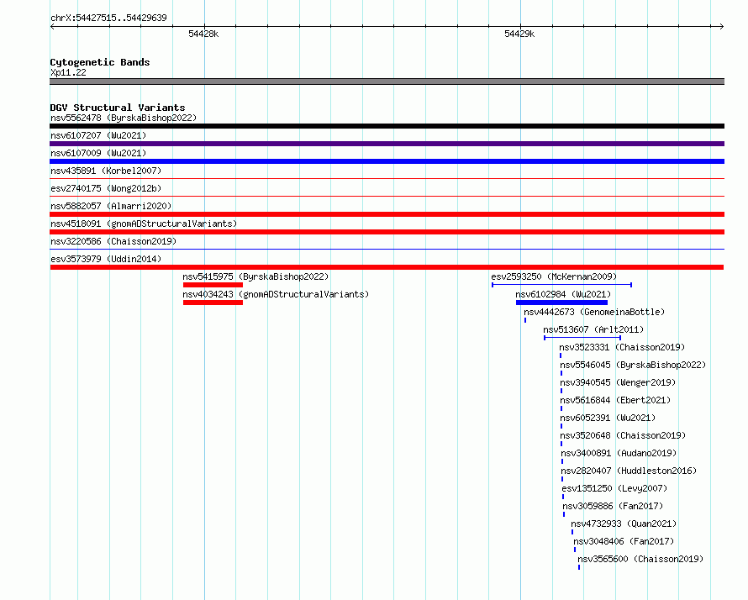Open variant nsv3048406 (Fan2017) label

tap(624, 541)
